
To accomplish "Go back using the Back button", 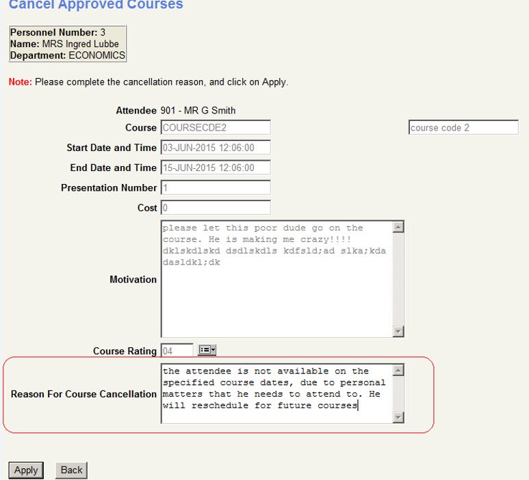I will (71, 470).
